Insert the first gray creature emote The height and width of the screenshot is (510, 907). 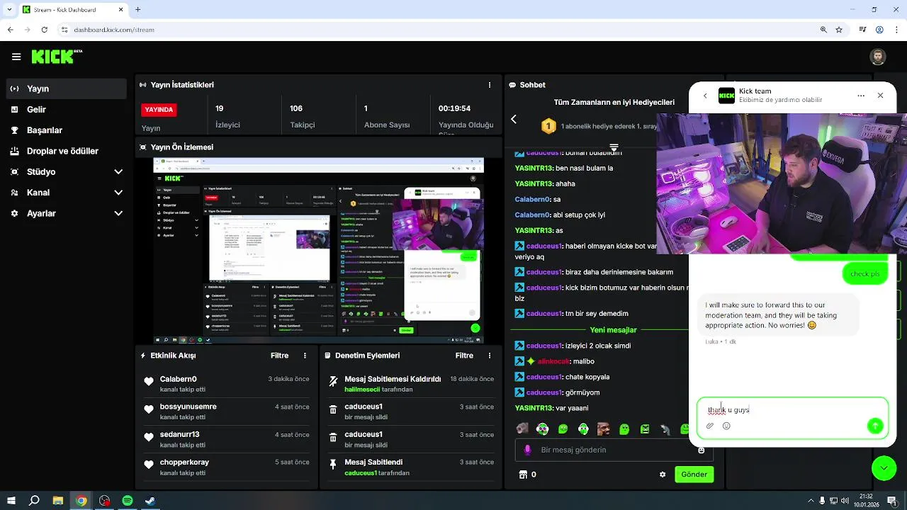click(x=522, y=429)
